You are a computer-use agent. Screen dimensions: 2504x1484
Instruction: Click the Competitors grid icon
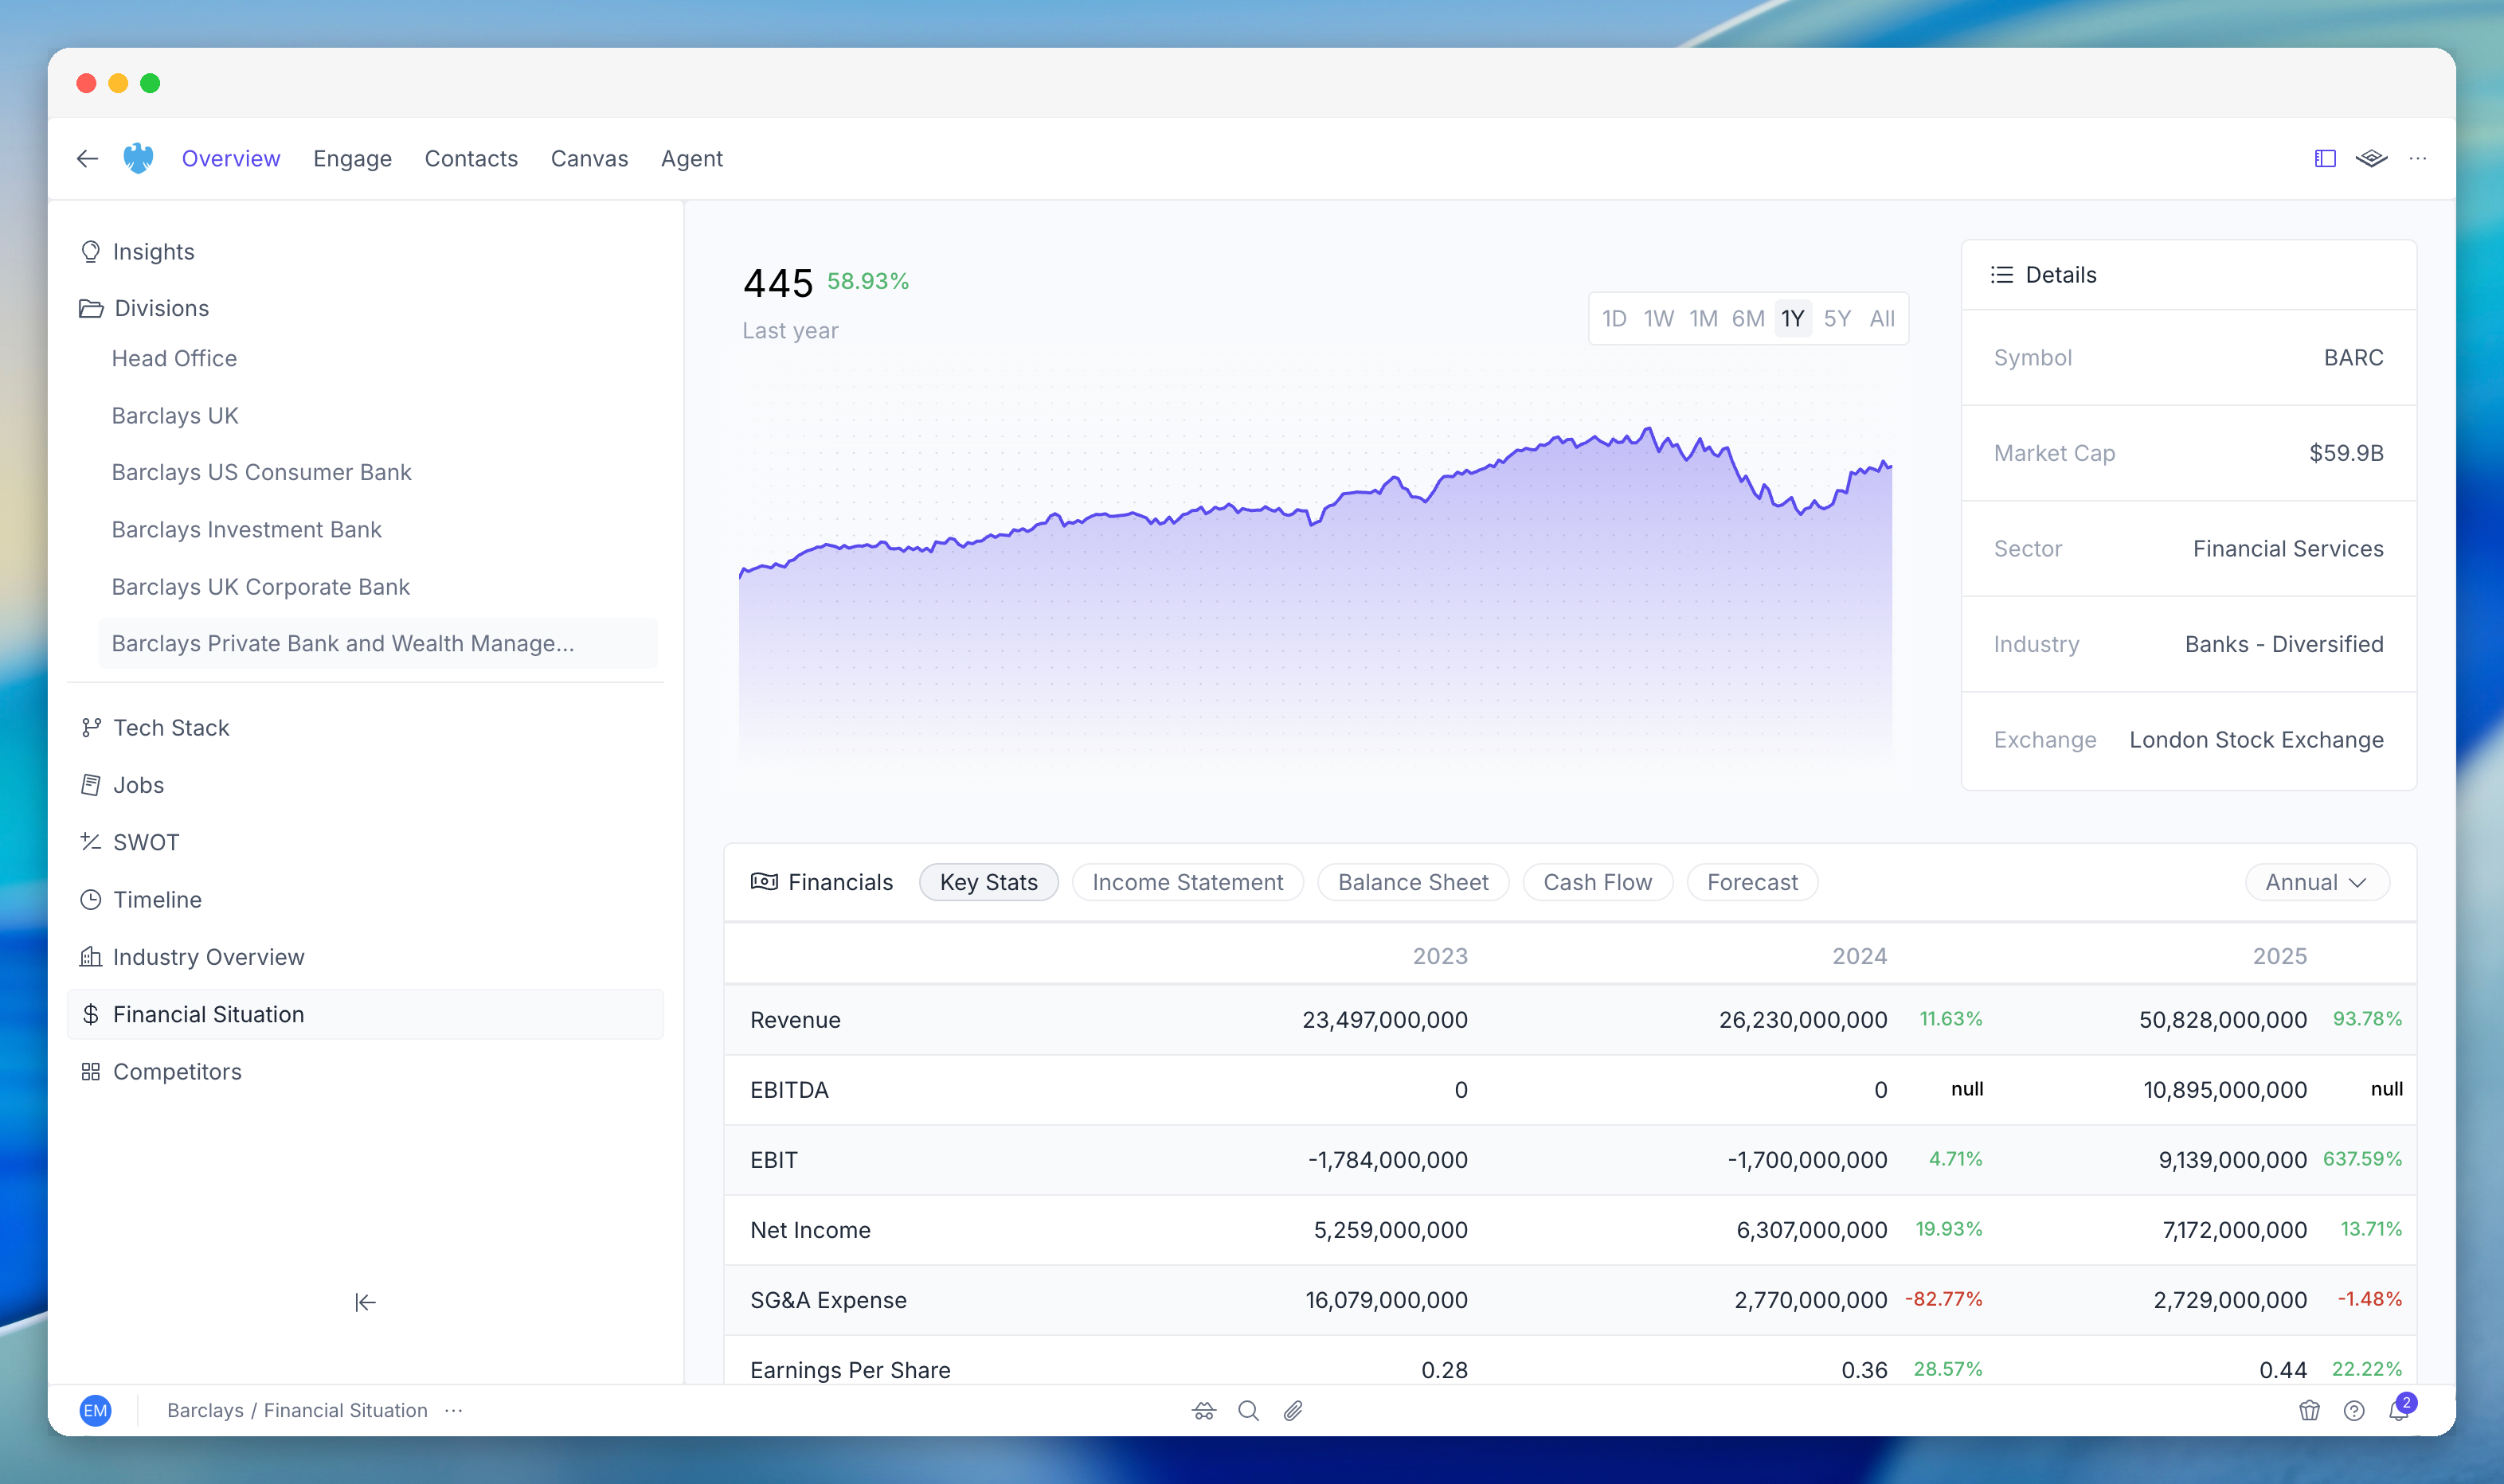(91, 1072)
